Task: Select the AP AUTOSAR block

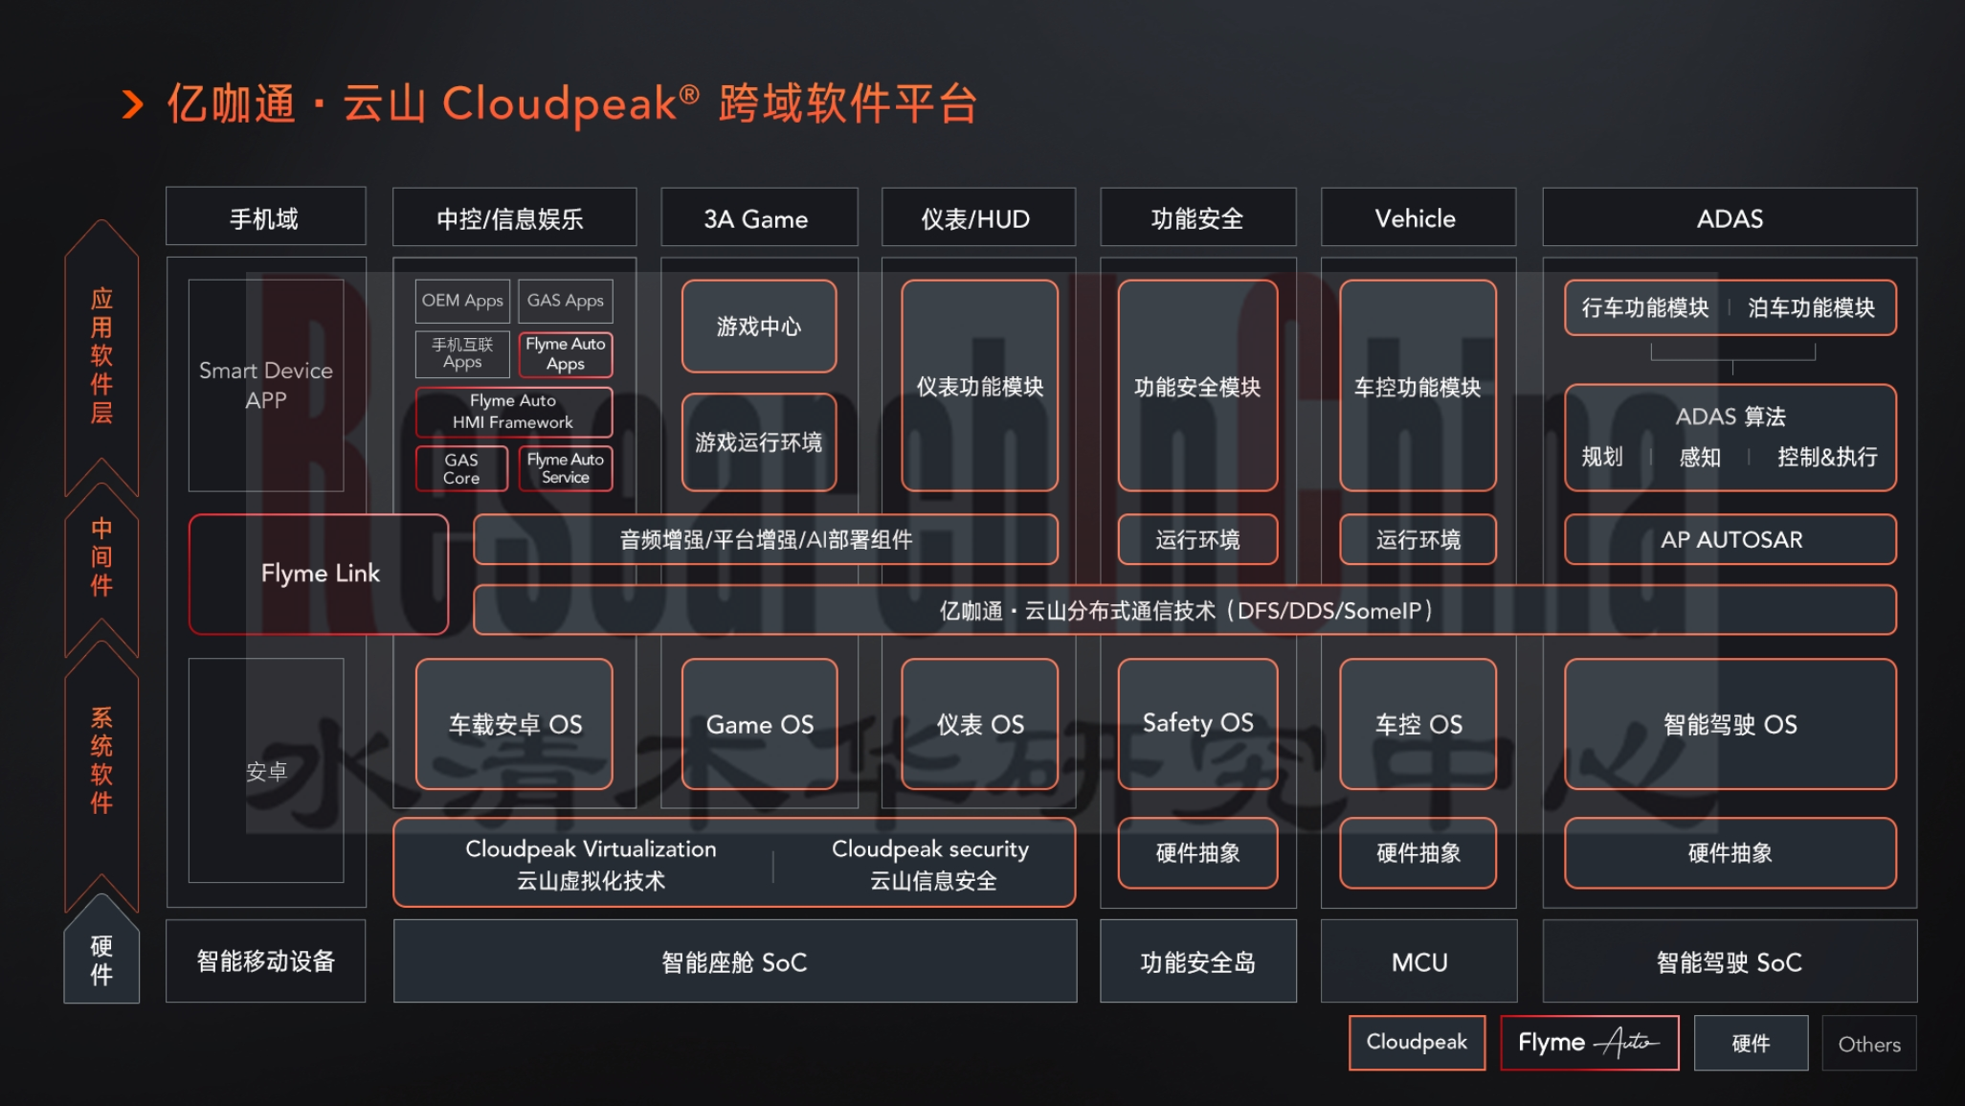Action: [x=1731, y=539]
